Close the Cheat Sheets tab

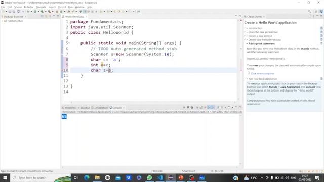[x=264, y=17]
